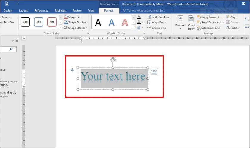Click the top-left sizing handle of WordArt
The height and width of the screenshot is (148, 250).
pyautogui.click(x=78, y=68)
